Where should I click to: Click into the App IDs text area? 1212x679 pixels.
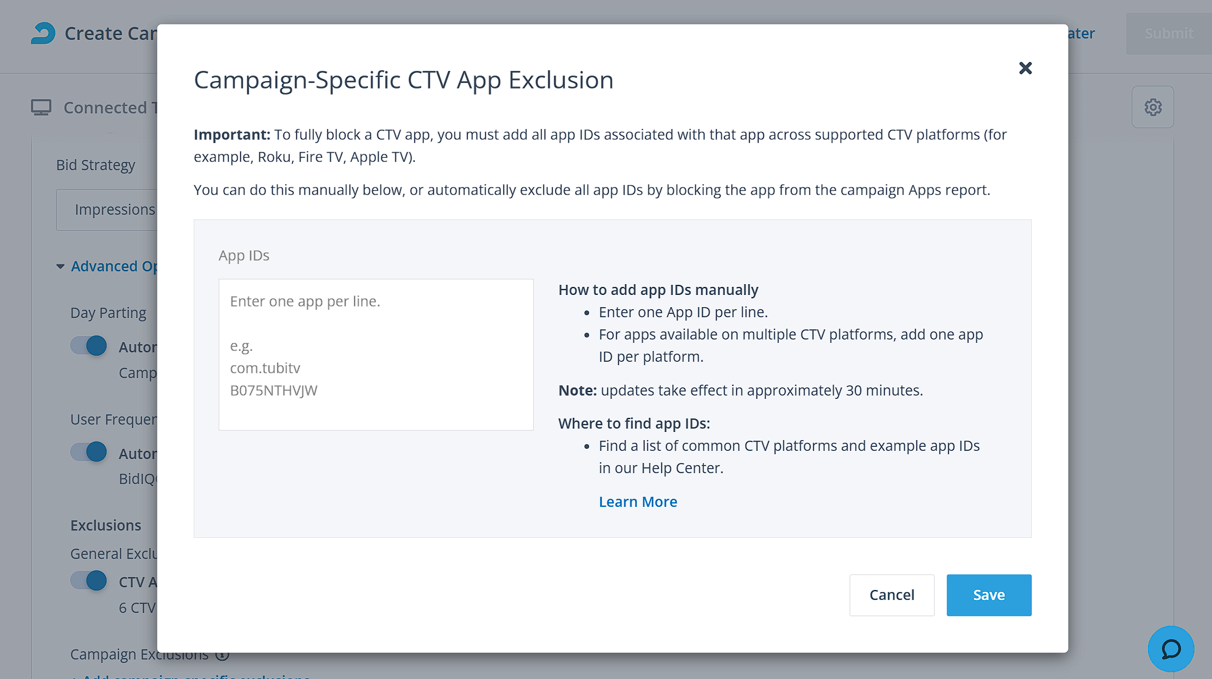[376, 354]
